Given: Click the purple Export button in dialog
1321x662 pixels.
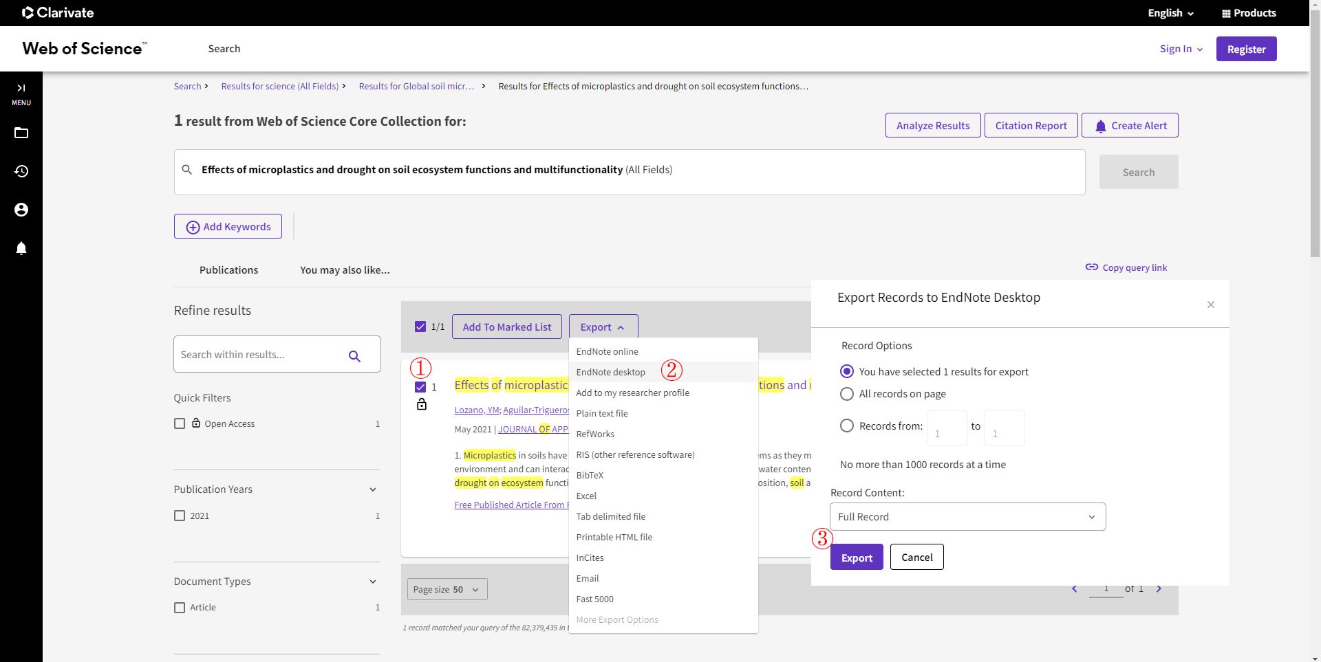Looking at the screenshot, I should pos(857,558).
